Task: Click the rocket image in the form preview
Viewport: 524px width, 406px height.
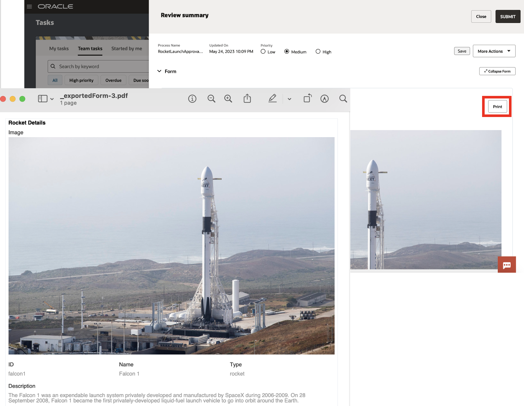Action: (x=426, y=200)
